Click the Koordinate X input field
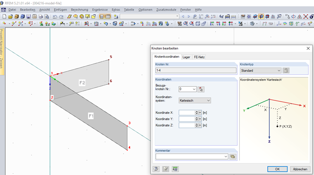314x175 pixels. pyautogui.click(x=187, y=113)
